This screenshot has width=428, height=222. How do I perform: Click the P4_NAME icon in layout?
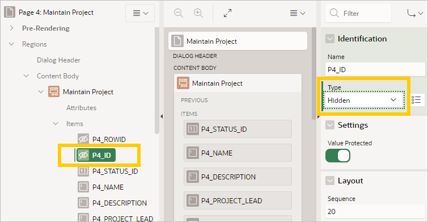tap(192, 153)
